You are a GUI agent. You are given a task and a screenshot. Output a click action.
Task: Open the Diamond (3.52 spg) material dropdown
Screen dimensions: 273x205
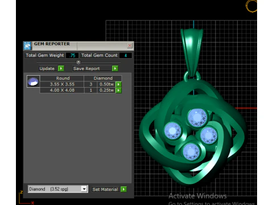[84, 189]
